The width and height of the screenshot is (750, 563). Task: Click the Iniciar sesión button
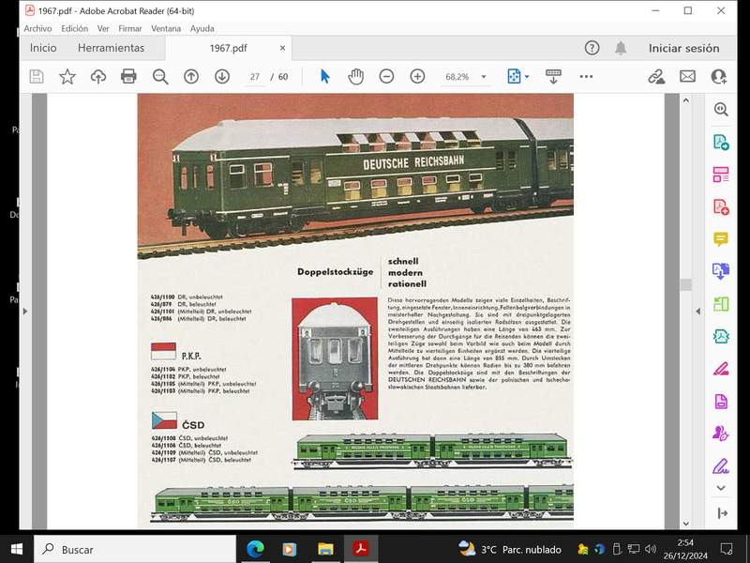point(684,48)
